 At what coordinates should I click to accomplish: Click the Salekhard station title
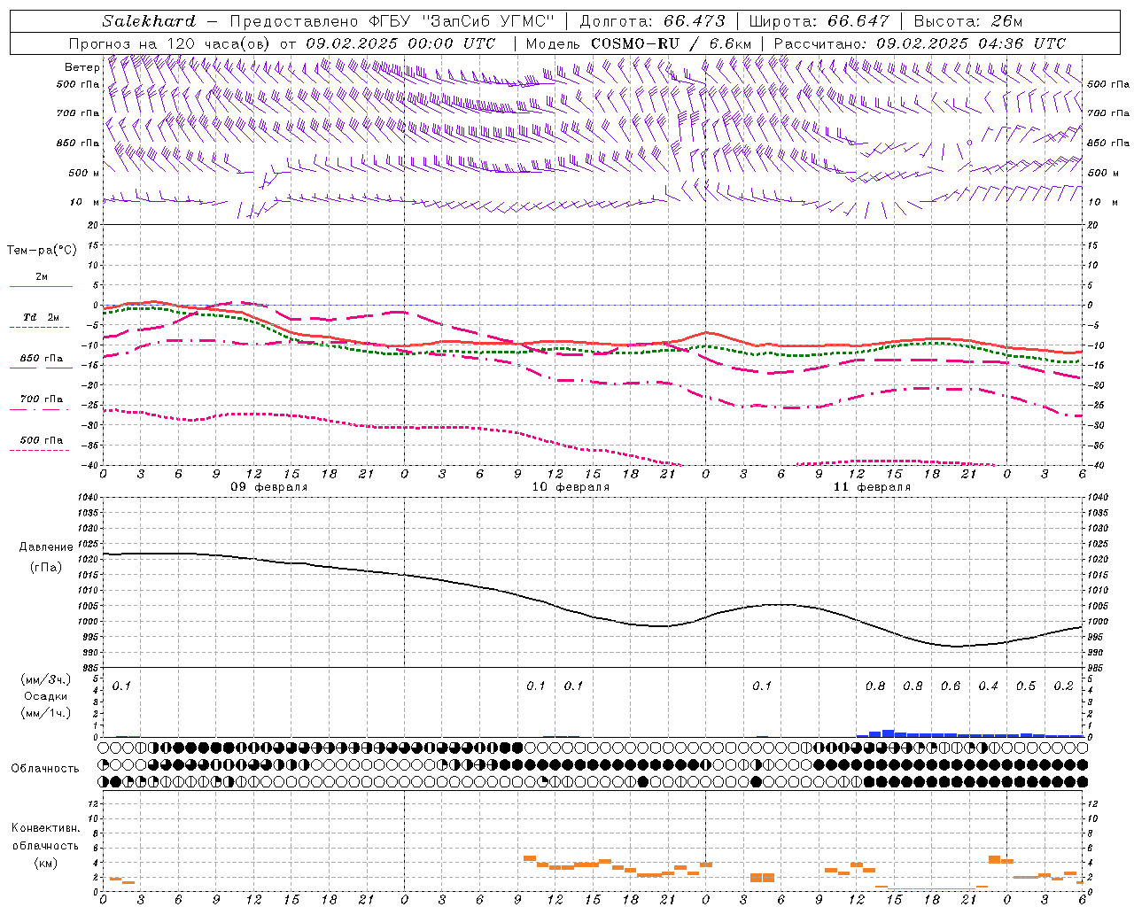click(149, 21)
